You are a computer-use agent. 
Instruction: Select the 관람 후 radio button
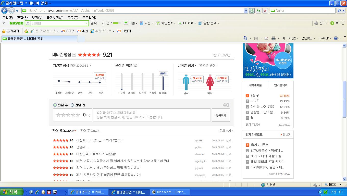pos(55,105)
